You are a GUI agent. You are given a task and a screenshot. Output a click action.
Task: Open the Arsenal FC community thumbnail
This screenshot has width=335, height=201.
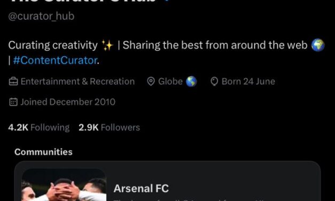(x=64, y=185)
